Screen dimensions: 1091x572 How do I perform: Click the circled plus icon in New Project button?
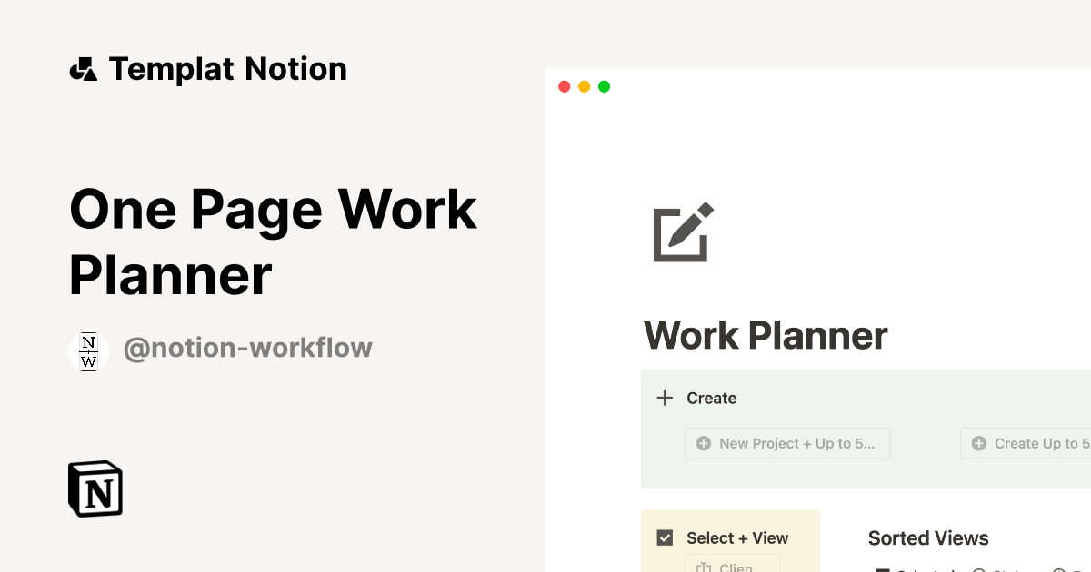[x=703, y=443]
